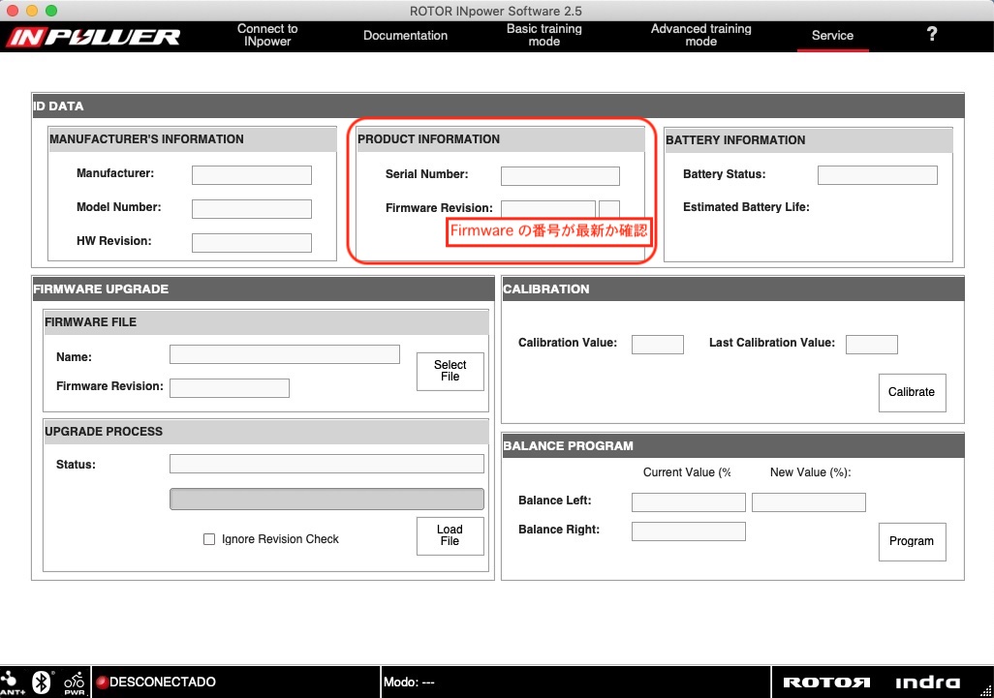Click the firmware upgrade progress bar
The height and width of the screenshot is (698, 994).
click(326, 500)
